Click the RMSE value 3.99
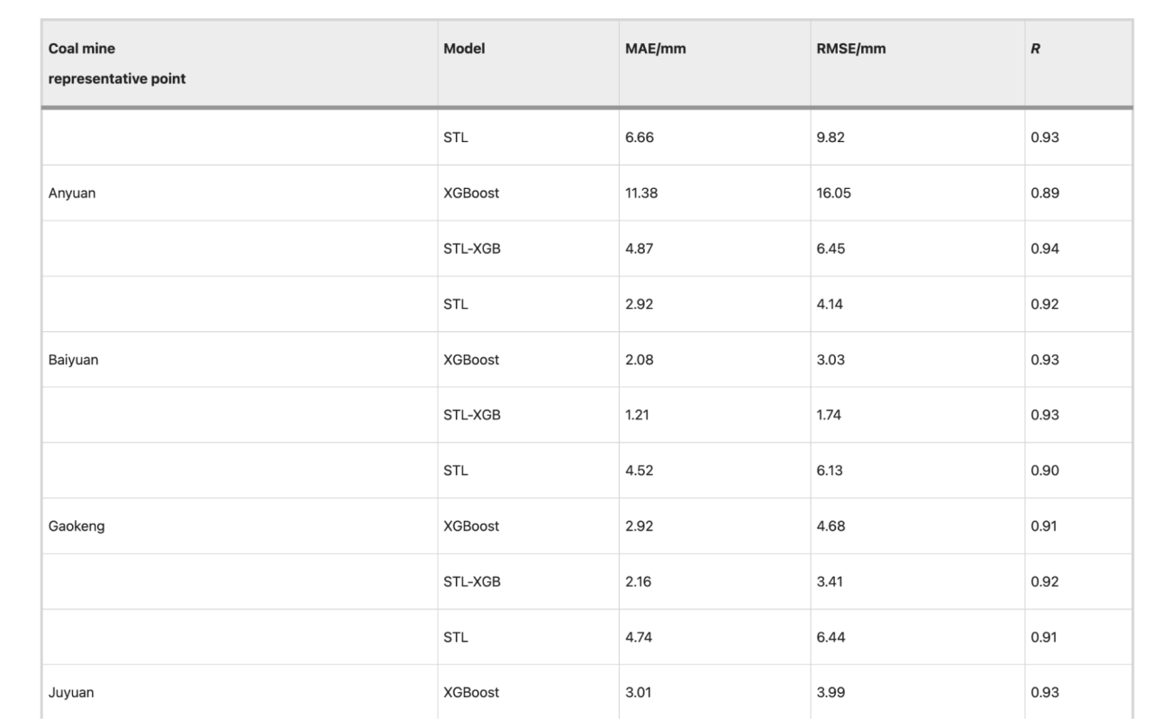Screen dimensions: 1171x719 click(x=830, y=692)
